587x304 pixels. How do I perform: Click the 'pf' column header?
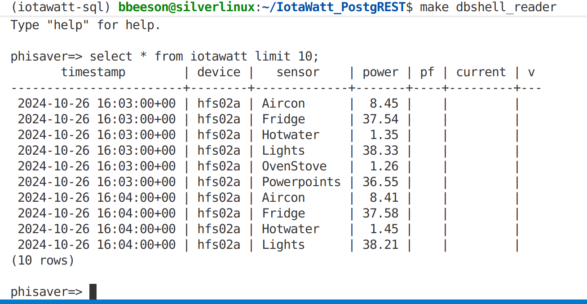click(x=427, y=72)
